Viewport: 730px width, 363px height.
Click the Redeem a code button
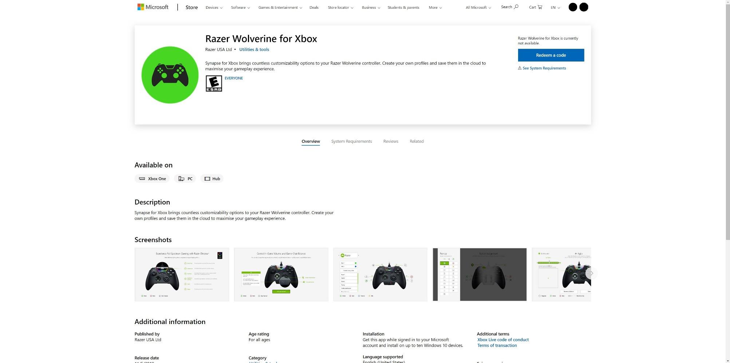point(551,55)
